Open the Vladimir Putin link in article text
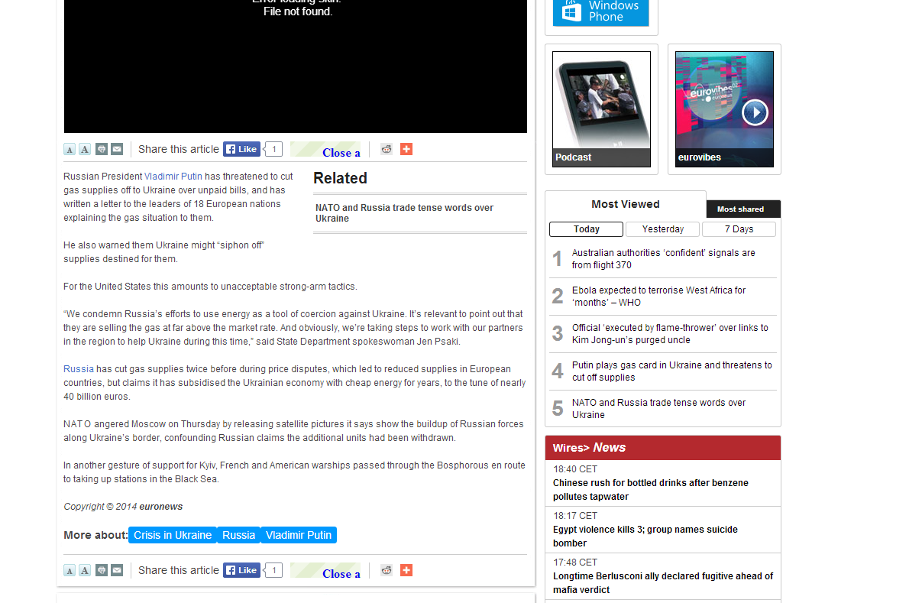The image size is (922, 603). pos(173,177)
